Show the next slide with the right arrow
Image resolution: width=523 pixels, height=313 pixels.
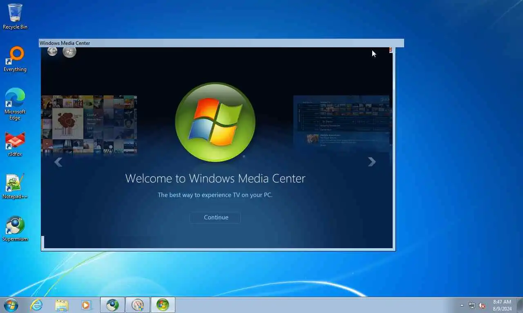372,162
